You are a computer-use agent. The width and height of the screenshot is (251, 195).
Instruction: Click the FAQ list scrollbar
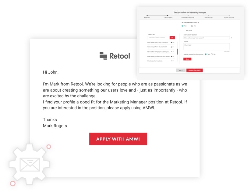[178, 51]
